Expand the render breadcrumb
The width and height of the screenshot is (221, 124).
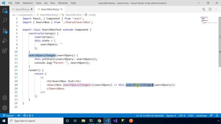92,15
